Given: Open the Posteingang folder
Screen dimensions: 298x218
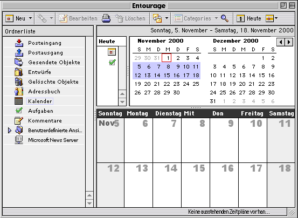Looking at the screenshot, I should coord(45,43).
